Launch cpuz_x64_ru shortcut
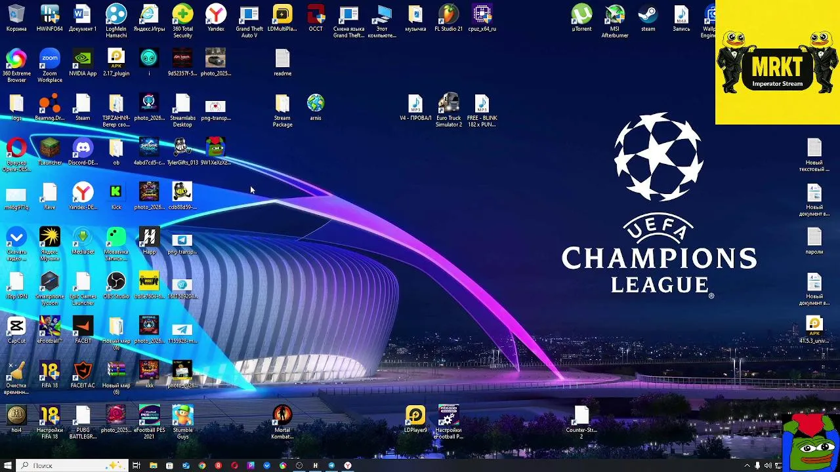Viewport: 840px width, 472px height. point(482,18)
